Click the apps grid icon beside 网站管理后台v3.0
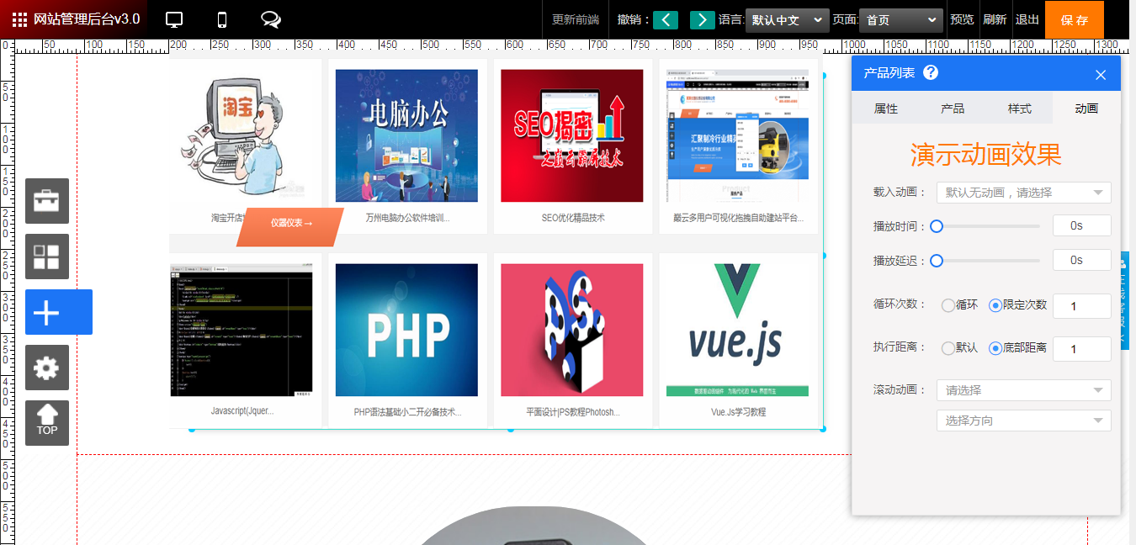The width and height of the screenshot is (1136, 545). (x=19, y=18)
